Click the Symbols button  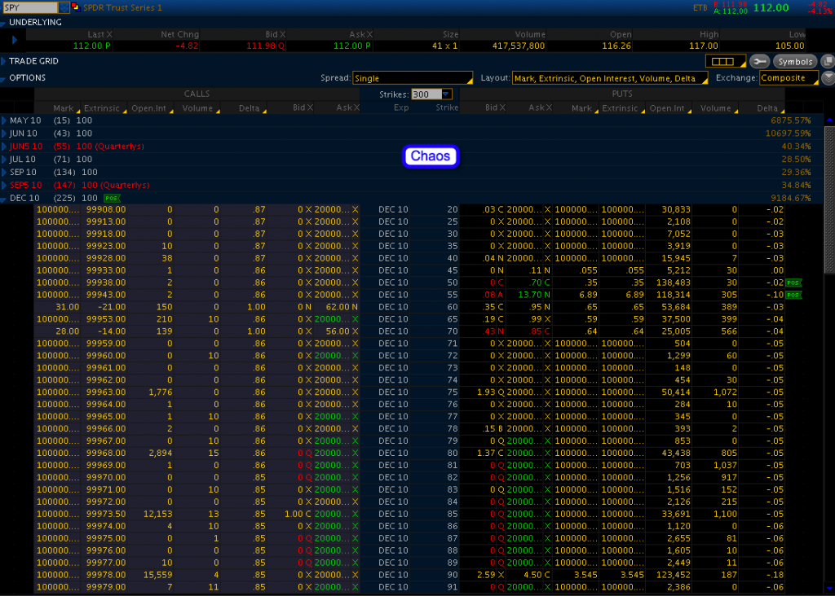tap(794, 62)
